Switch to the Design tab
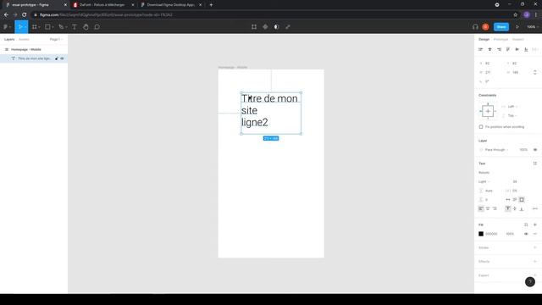Viewport: 542px width, 305px height. coord(484,40)
